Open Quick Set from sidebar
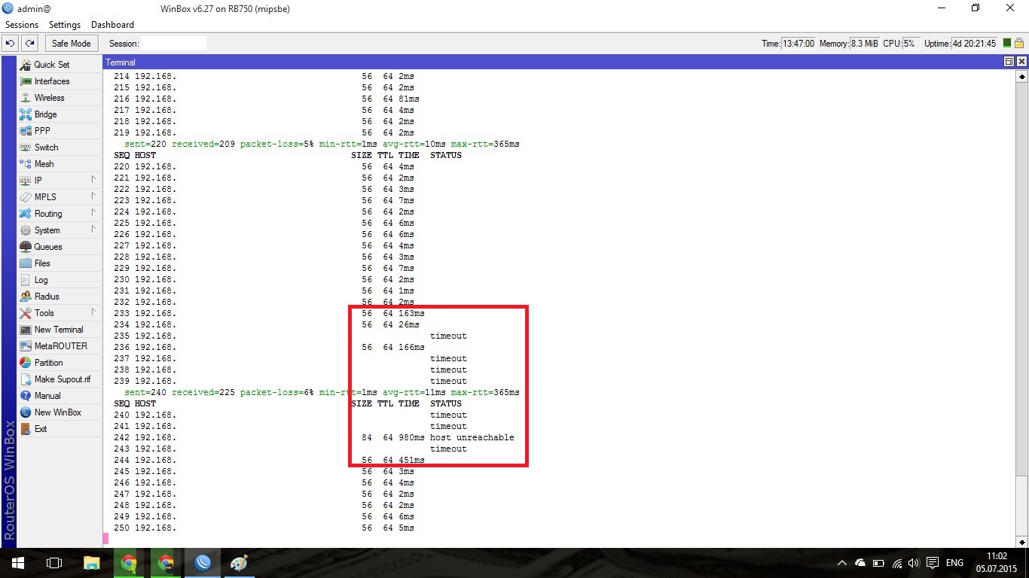The image size is (1029, 578). click(51, 65)
